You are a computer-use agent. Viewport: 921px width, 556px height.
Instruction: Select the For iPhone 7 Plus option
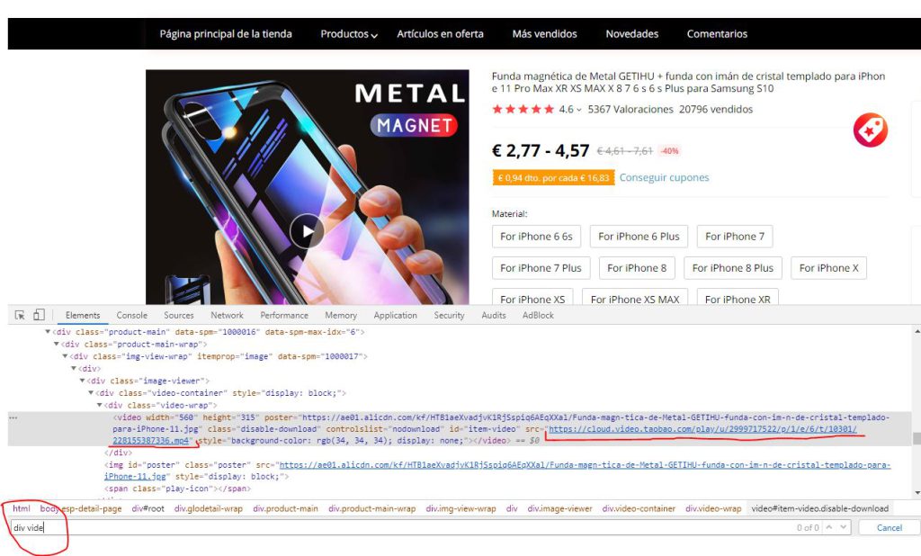(x=541, y=268)
